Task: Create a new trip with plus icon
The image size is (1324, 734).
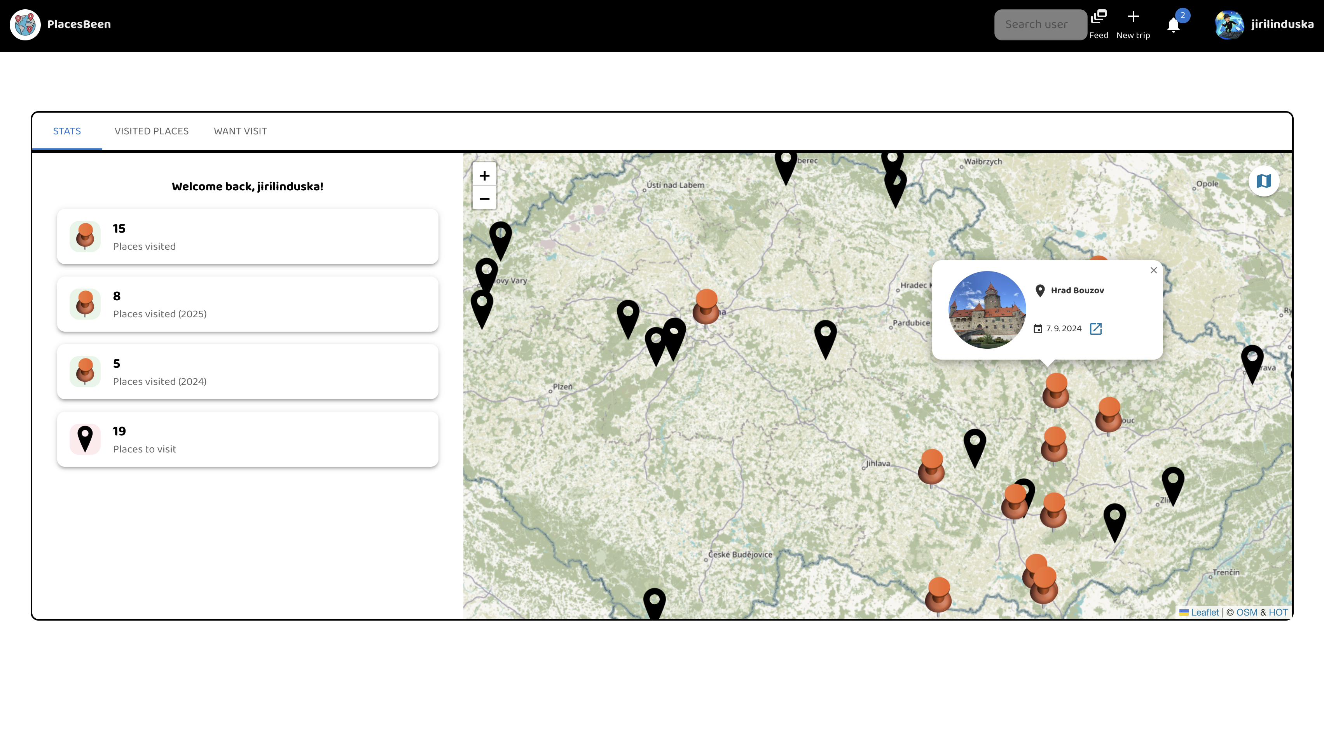Action: coord(1133,17)
